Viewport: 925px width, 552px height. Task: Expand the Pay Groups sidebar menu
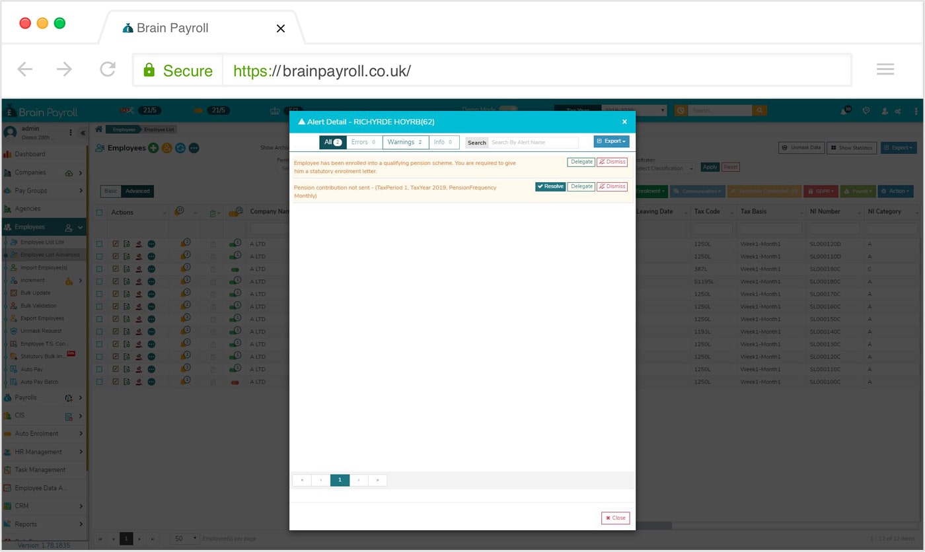click(81, 191)
